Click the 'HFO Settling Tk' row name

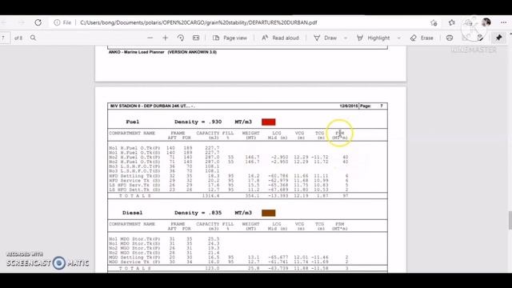pos(134,176)
